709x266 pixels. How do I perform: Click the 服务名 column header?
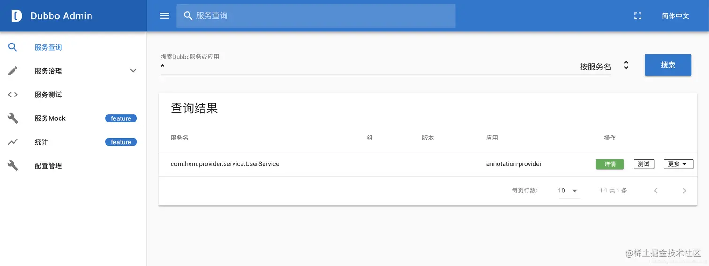click(179, 138)
